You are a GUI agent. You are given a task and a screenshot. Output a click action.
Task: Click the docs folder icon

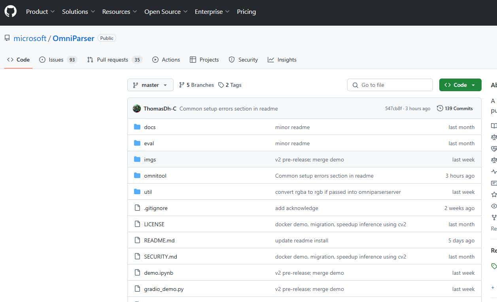point(137,127)
